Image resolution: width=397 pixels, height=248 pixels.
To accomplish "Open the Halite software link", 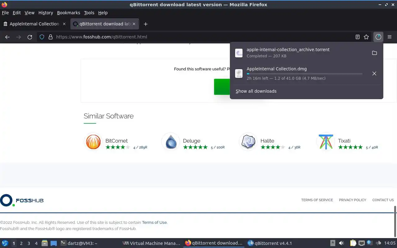I will (267, 141).
